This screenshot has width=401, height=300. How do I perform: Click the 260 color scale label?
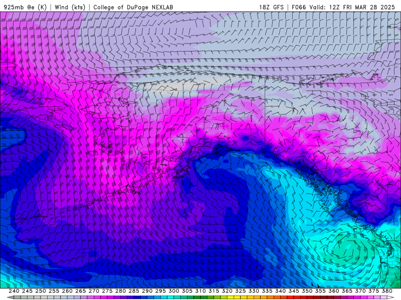click(x=67, y=291)
